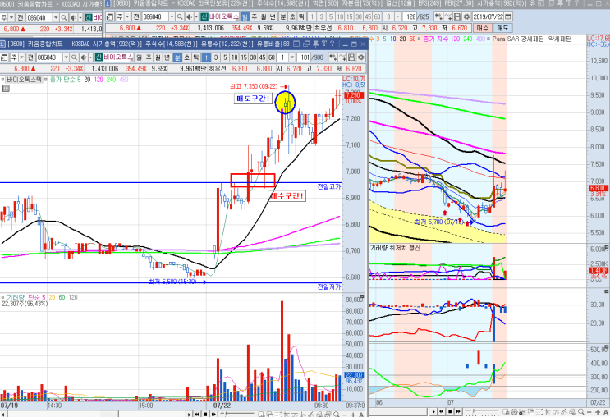Select 년 (yearly) period in front chart window
This screenshot has width=610, height=417.
[167, 57]
